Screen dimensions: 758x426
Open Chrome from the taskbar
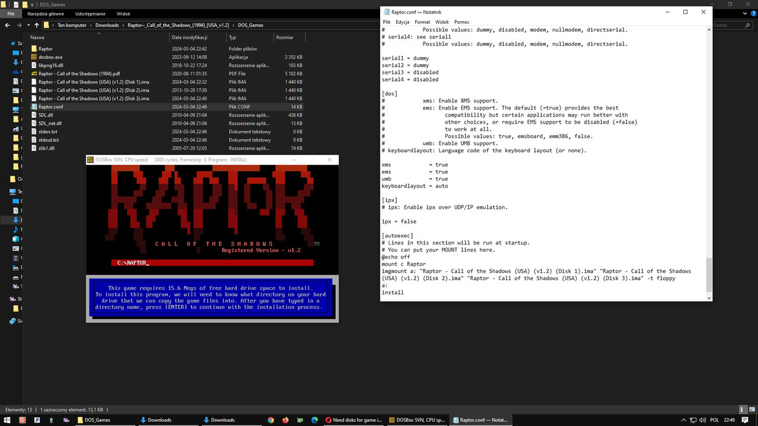point(271,420)
